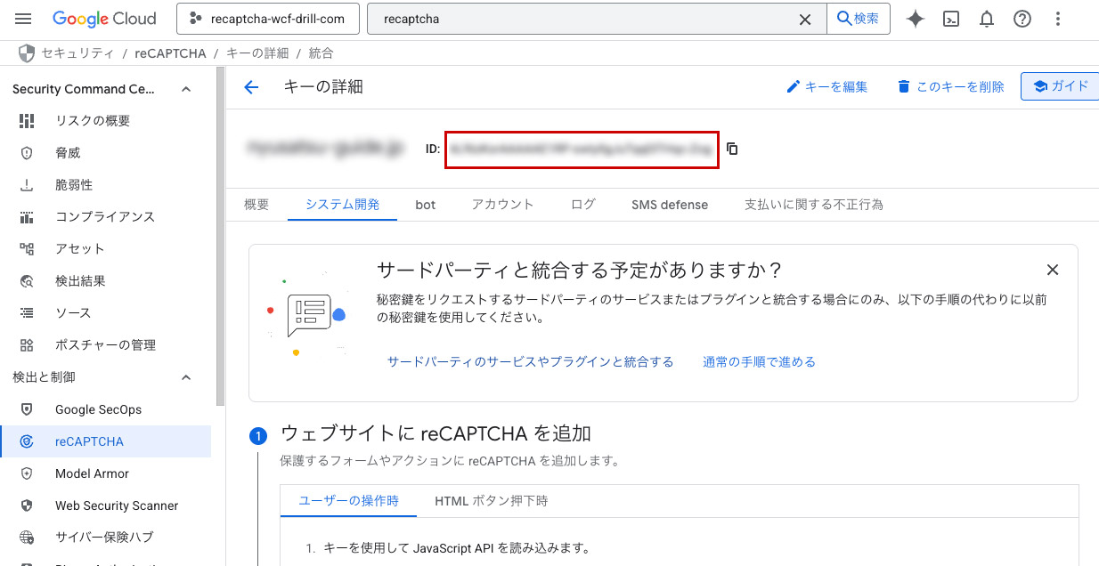
Task: Collapse the Security Command Center section
Action: (186, 89)
